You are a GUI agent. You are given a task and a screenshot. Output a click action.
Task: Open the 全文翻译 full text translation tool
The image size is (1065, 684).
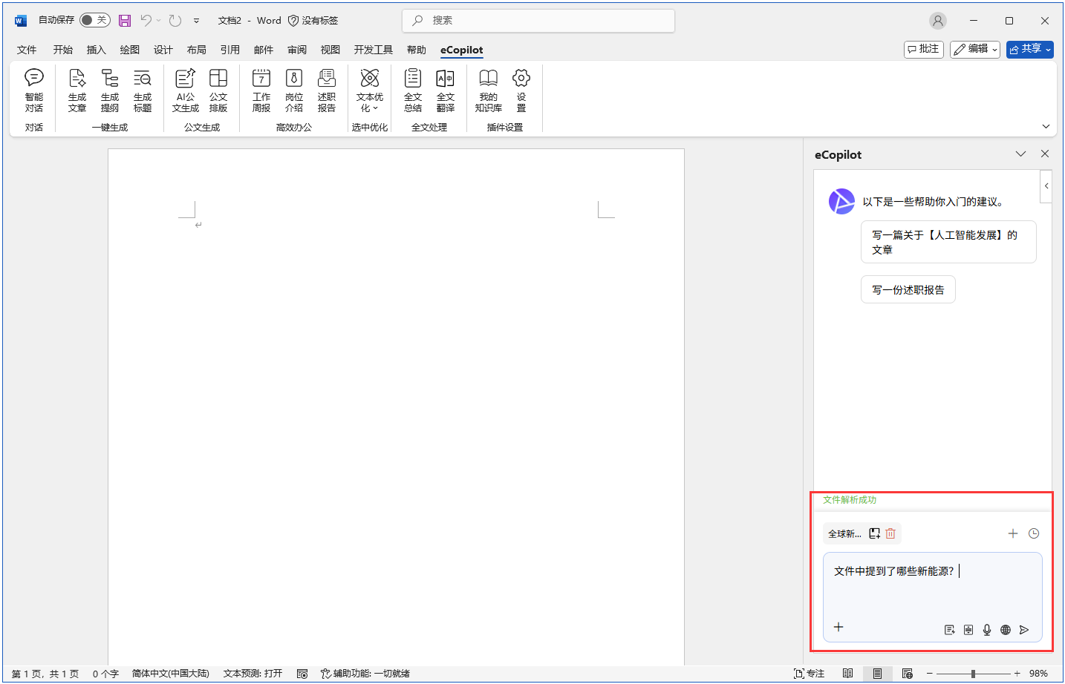pyautogui.click(x=445, y=90)
